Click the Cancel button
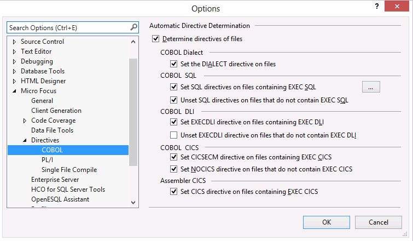The height and width of the screenshot is (241, 413). click(379, 222)
